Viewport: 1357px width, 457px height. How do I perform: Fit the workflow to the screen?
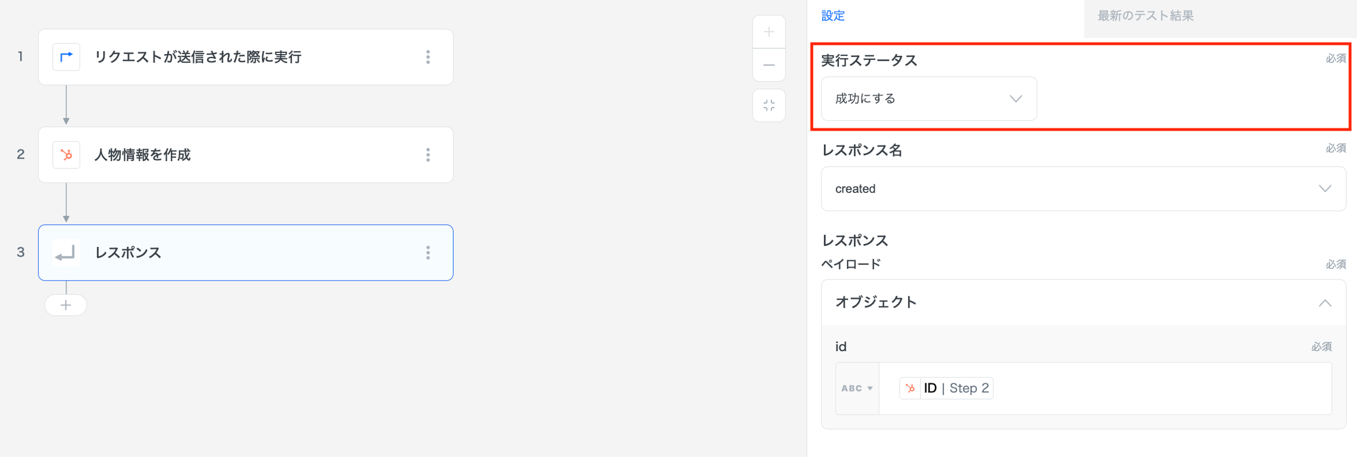[x=769, y=106]
